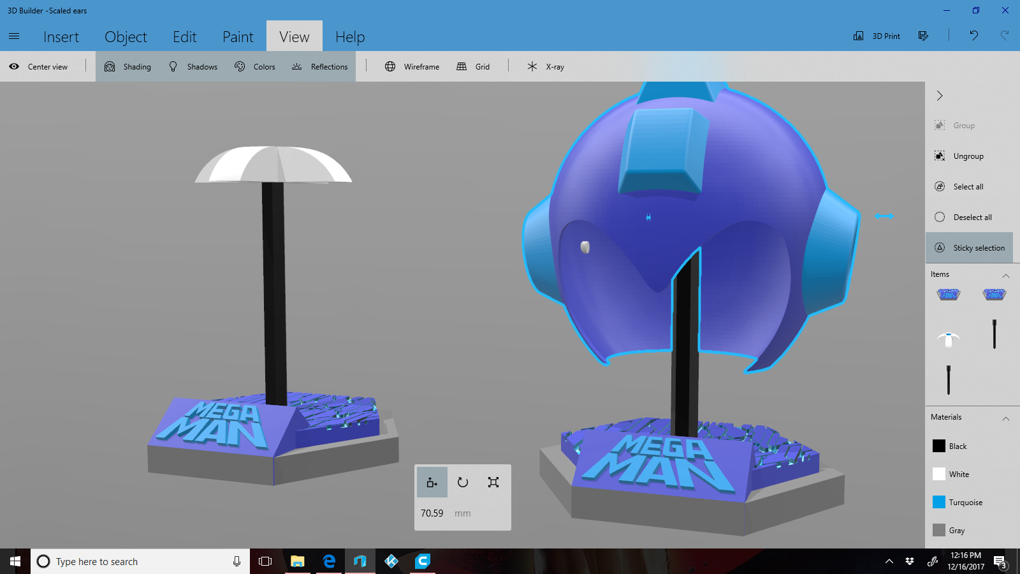Screen dimensions: 1020x574
Task: Switch to the Edit tab
Action: [x=185, y=37]
